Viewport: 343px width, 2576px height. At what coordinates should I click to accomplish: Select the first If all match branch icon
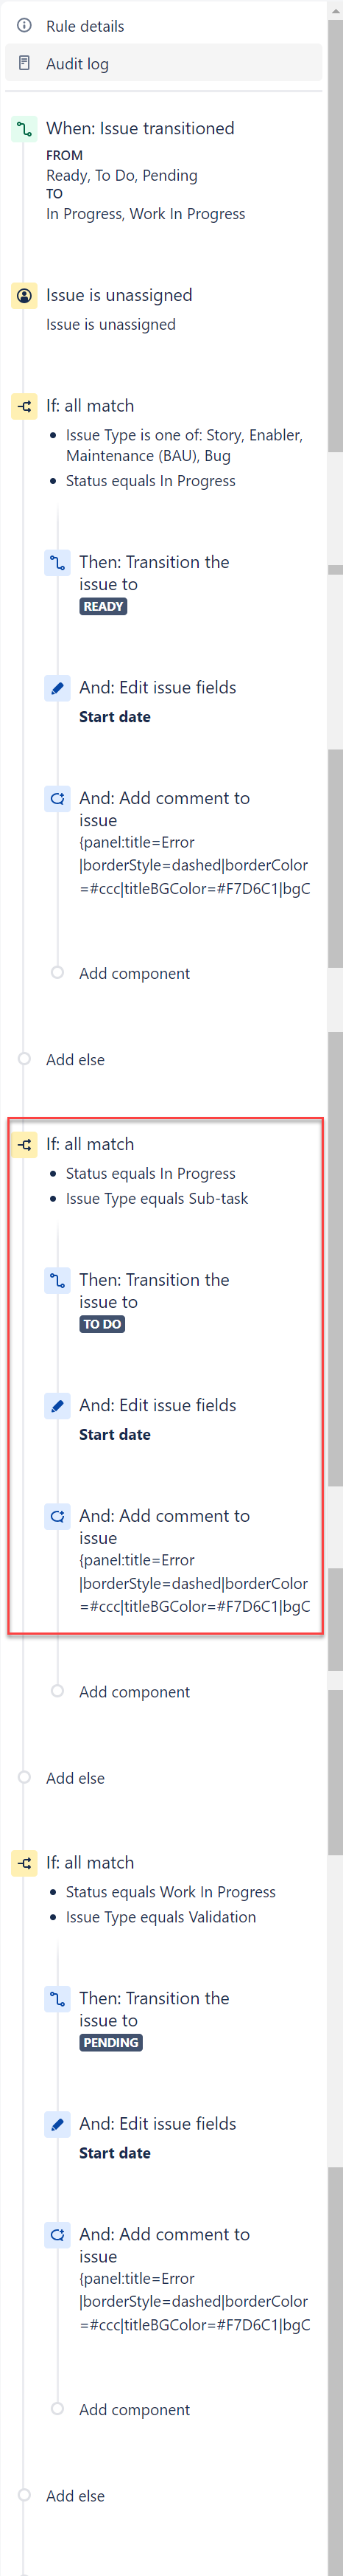click(24, 406)
